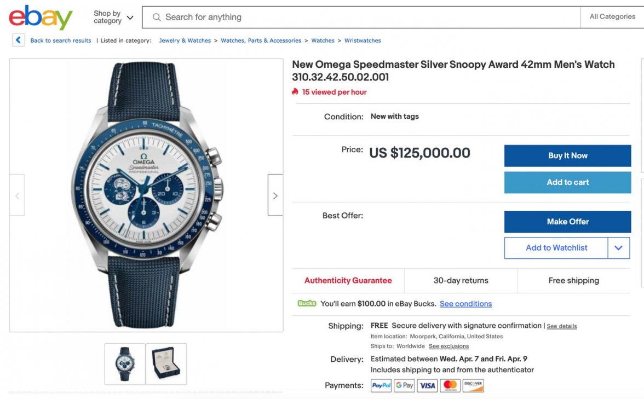Viewport: 644px width, 399px height.
Task: Click the back arrow icon
Action: tap(18, 40)
